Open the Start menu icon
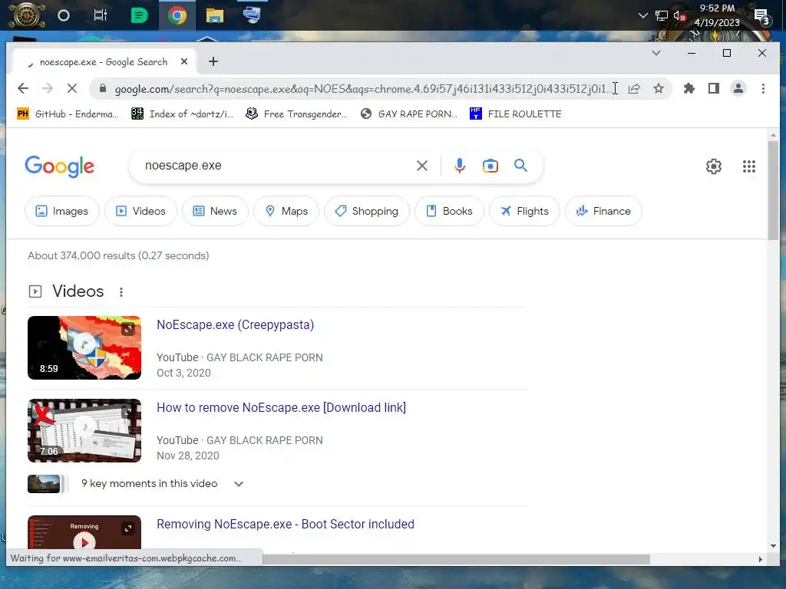Screen dimensions: 786x589 coord(27,15)
